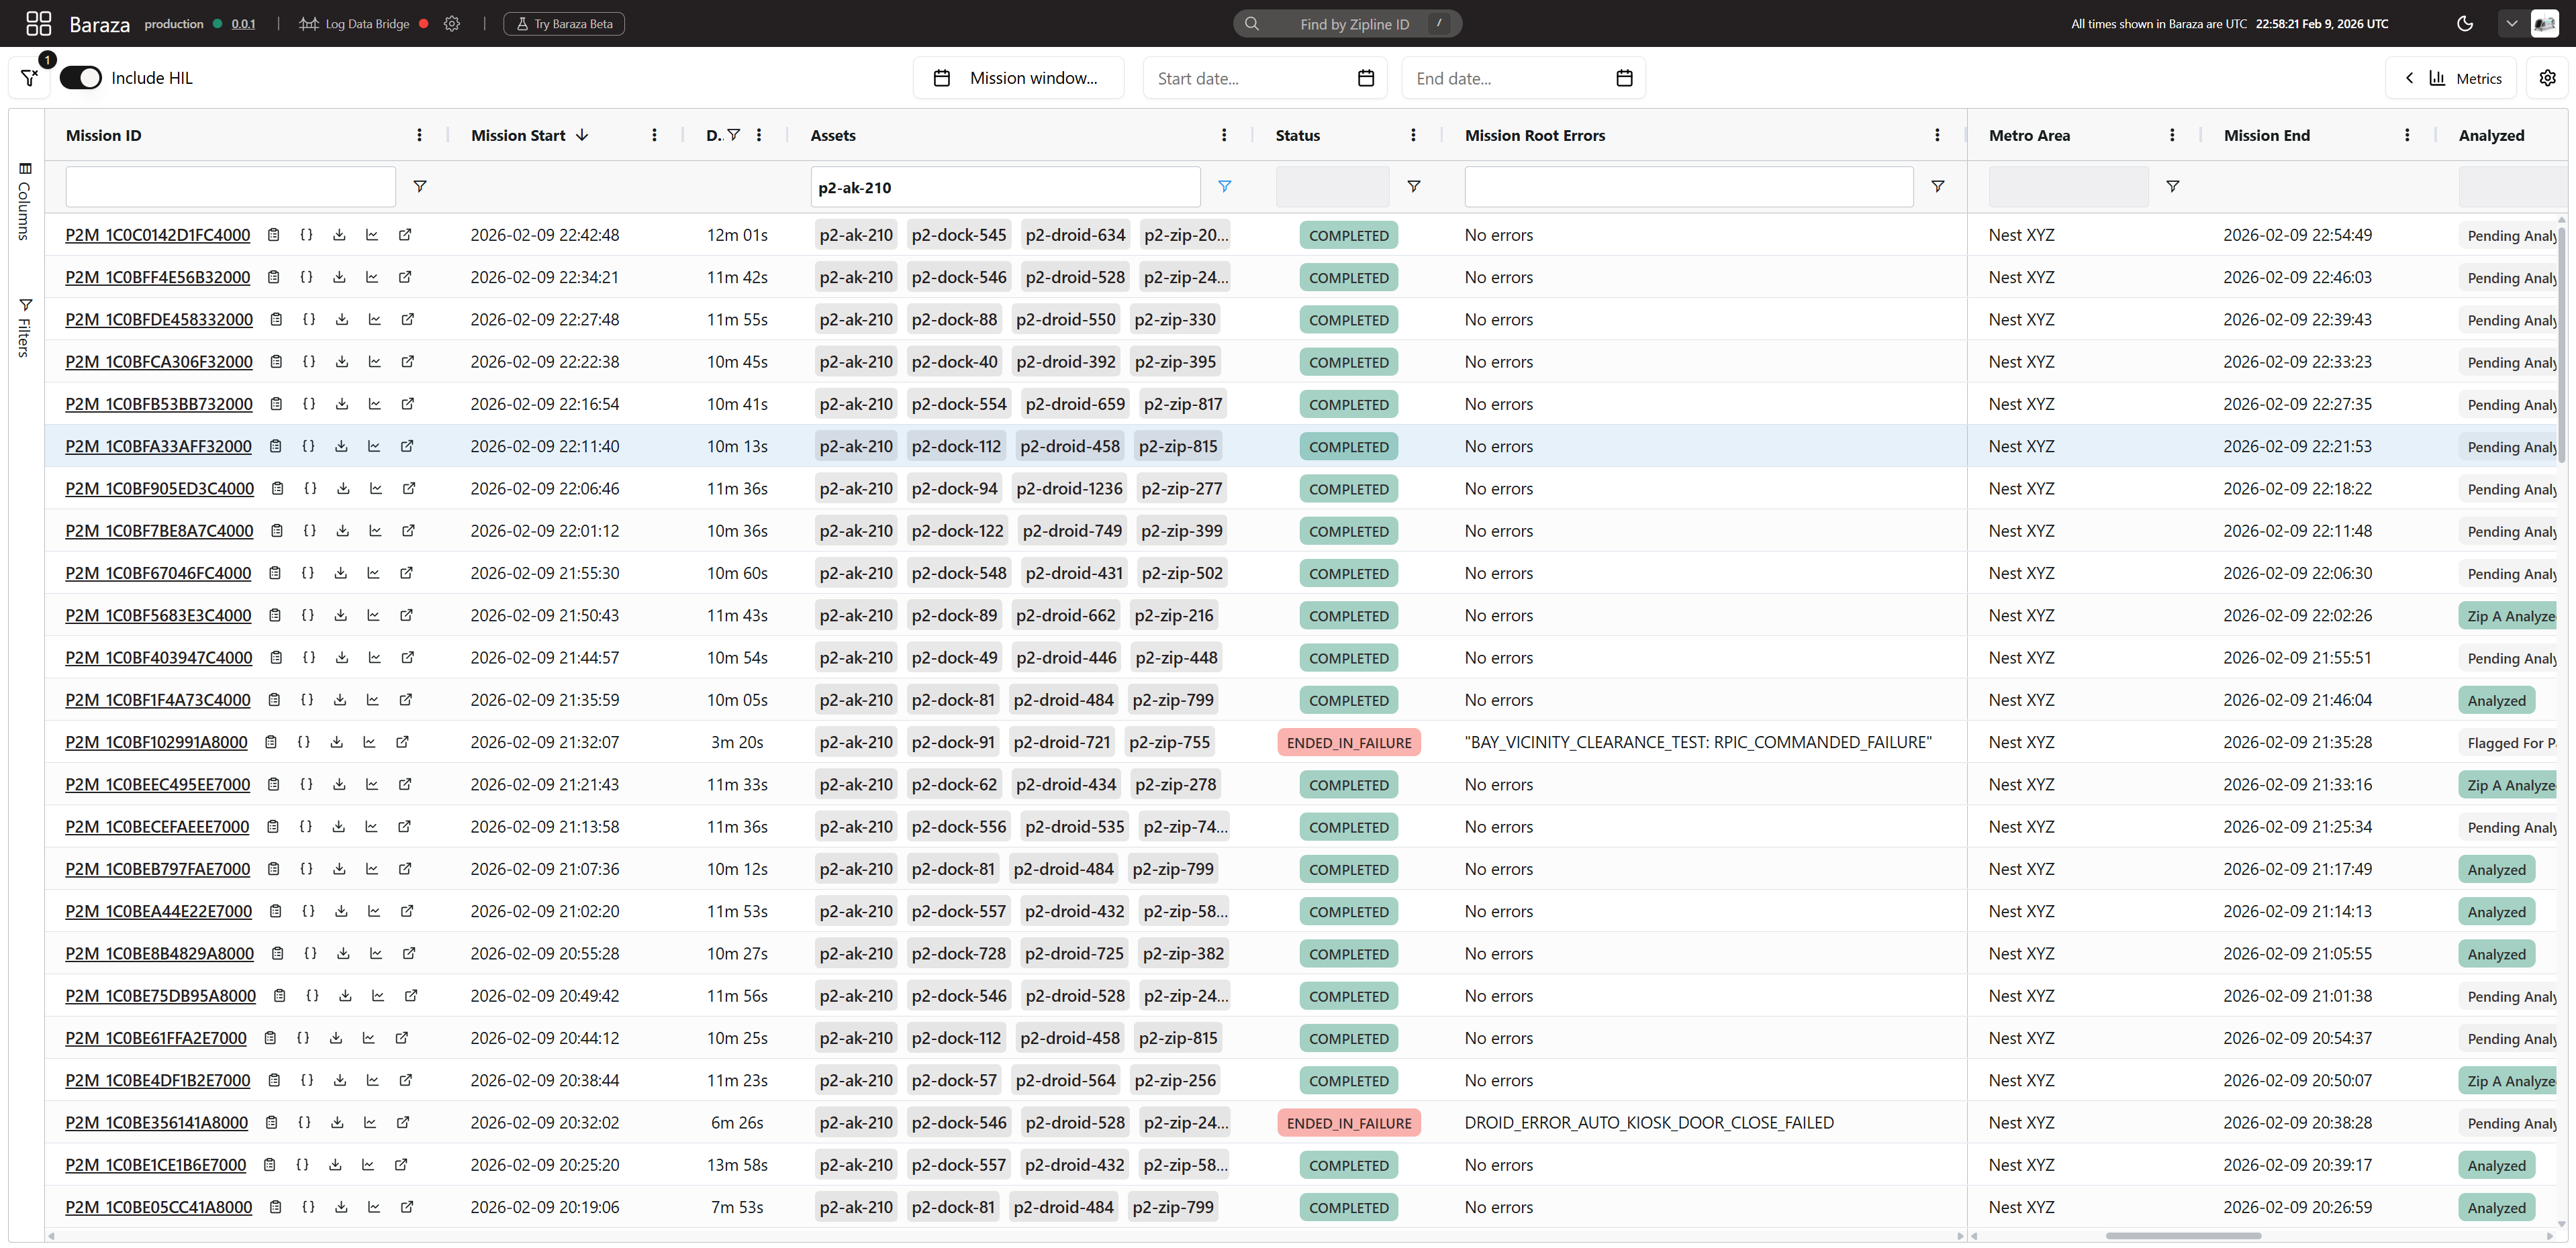
Task: Click the horizontal scrollbar under Metro Area columns
Action: pyautogui.click(x=2183, y=1236)
